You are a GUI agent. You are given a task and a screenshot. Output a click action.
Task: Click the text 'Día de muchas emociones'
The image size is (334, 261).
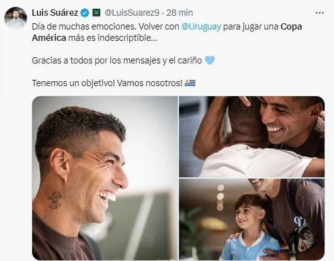83,27
